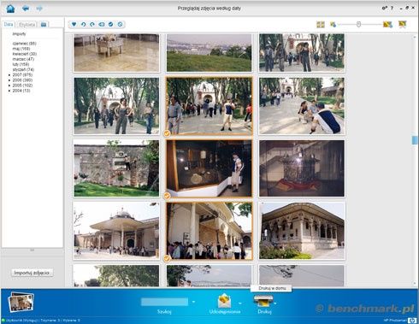Click the forward navigation arrow
This screenshot has height=324, width=419.
coord(39,9)
